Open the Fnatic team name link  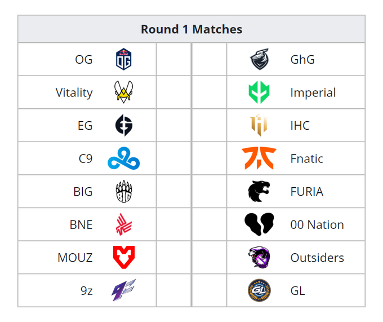click(x=306, y=158)
